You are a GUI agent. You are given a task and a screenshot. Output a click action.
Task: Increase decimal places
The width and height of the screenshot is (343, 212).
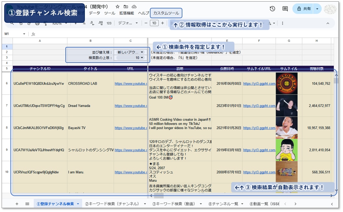click(x=101, y=23)
